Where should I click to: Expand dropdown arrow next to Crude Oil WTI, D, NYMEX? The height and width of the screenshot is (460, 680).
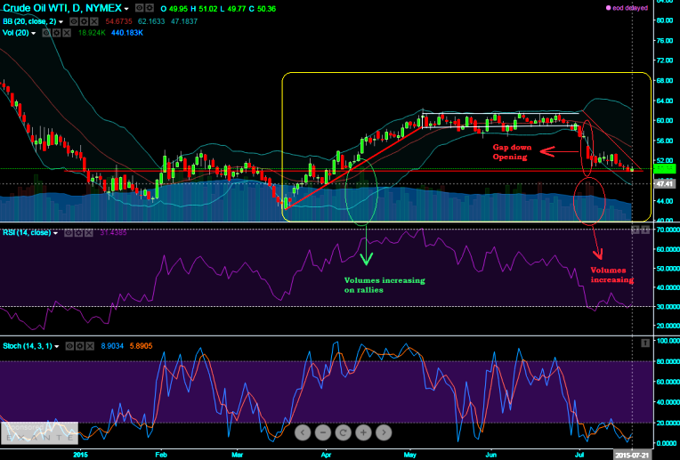126,9
